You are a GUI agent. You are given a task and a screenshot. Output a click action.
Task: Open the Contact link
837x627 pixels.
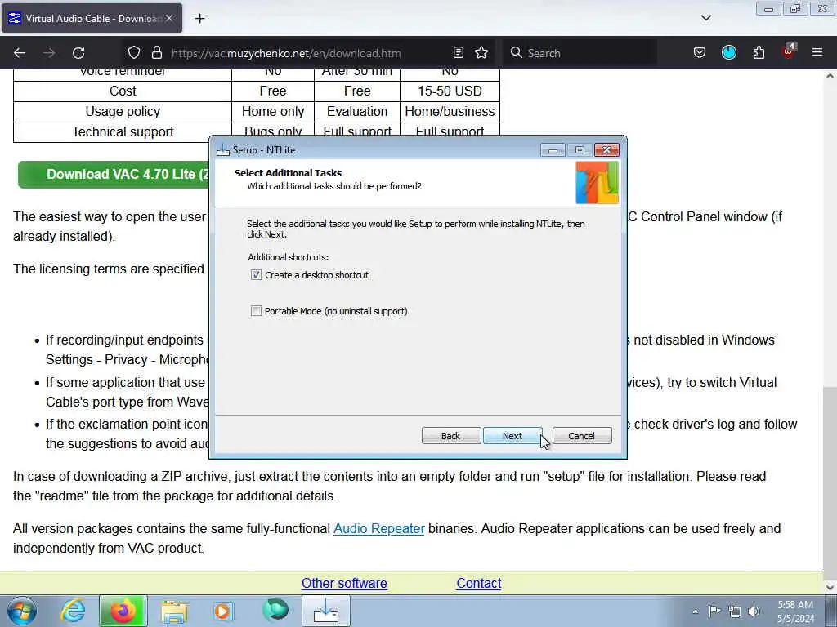tap(479, 583)
